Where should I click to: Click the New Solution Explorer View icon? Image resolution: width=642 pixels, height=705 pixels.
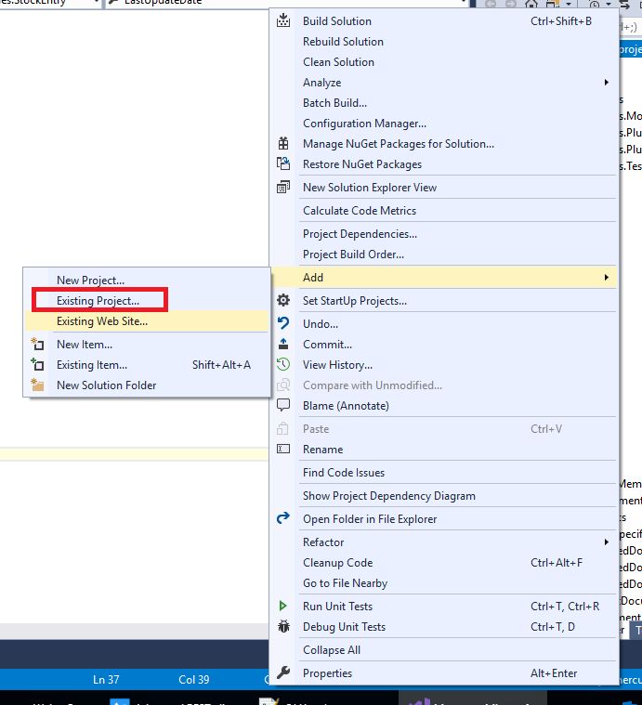coord(283,187)
